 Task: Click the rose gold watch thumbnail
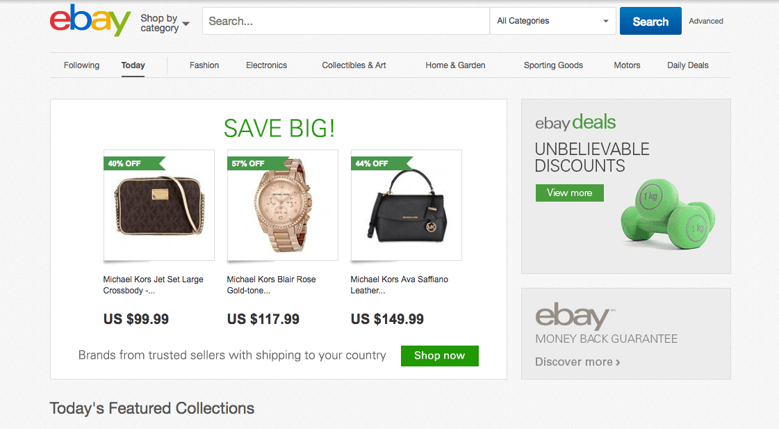(282, 204)
